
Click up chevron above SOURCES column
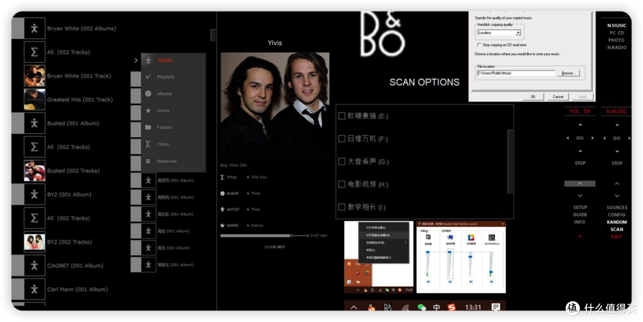[617, 184]
